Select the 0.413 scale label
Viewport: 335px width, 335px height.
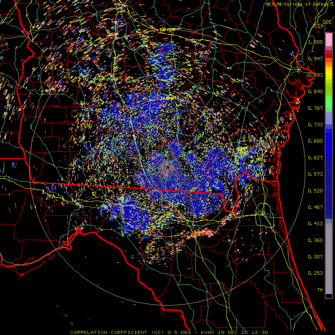[x=315, y=224]
